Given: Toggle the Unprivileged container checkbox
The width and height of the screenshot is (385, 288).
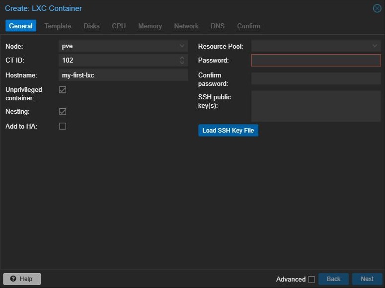Looking at the screenshot, I should pos(63,89).
